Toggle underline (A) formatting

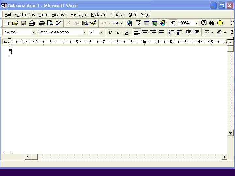coord(127,32)
